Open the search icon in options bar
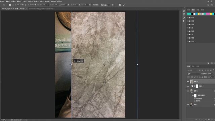Image resolution: width=215 pixels, height=121 pixels. pyautogui.click(x=208, y=5)
